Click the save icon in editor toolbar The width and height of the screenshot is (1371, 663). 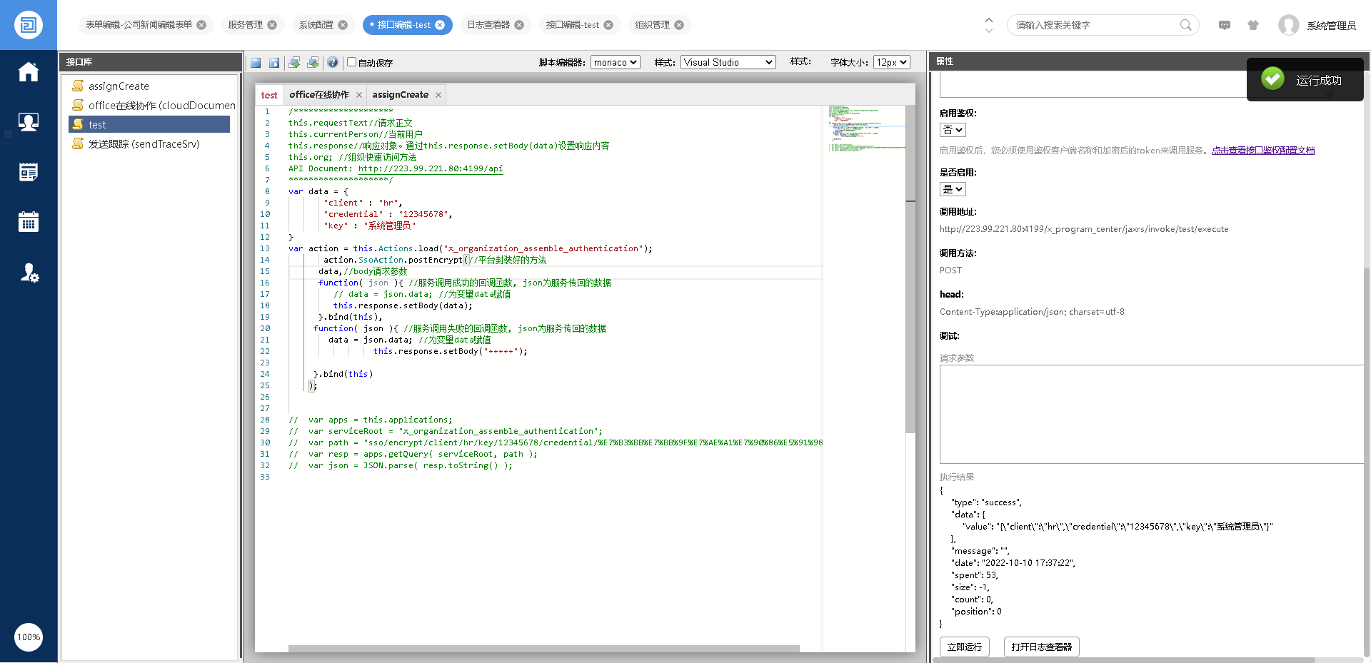(256, 63)
